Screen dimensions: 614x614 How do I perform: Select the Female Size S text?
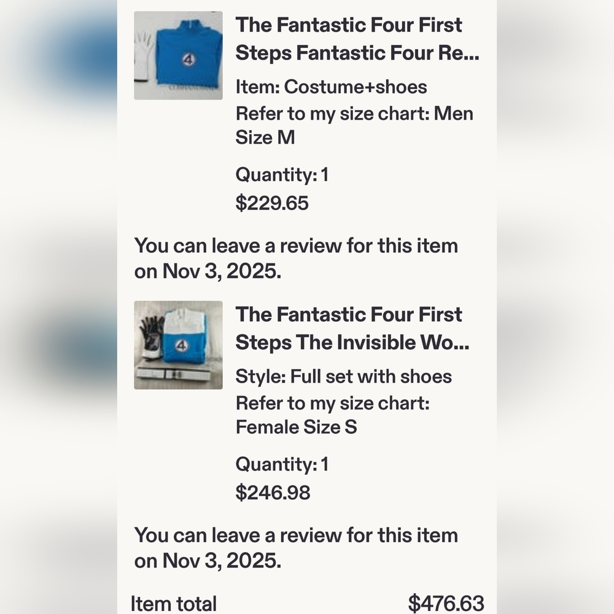coord(296,427)
